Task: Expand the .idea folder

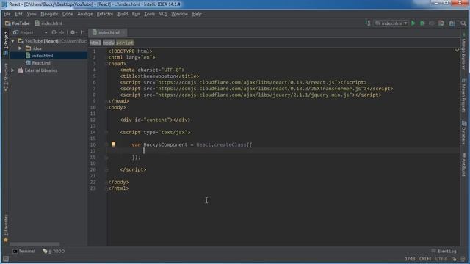Action: tap(20, 48)
